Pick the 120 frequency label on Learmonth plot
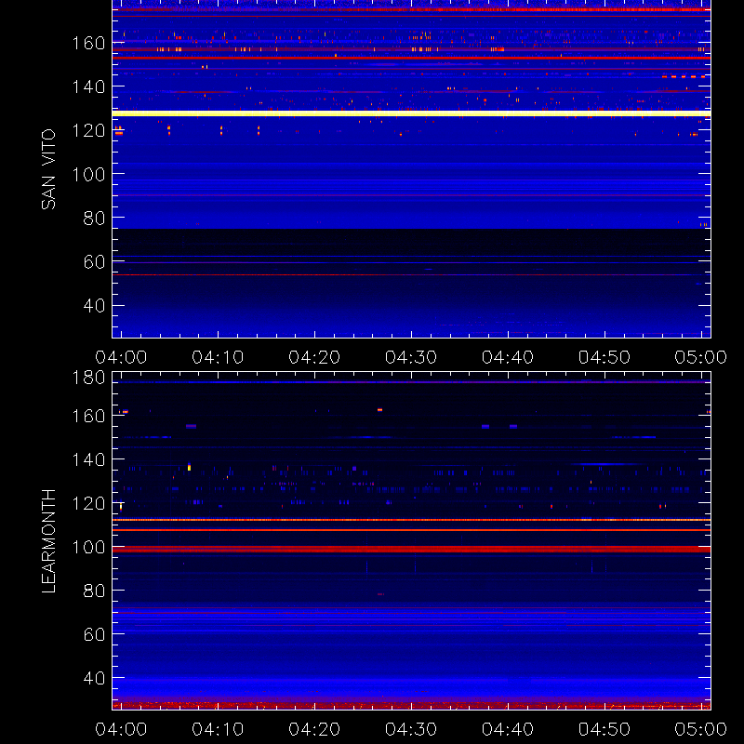This screenshot has width=744, height=744. point(88,503)
